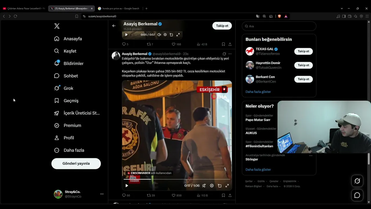Open Grok from sidebar

(x=64, y=88)
